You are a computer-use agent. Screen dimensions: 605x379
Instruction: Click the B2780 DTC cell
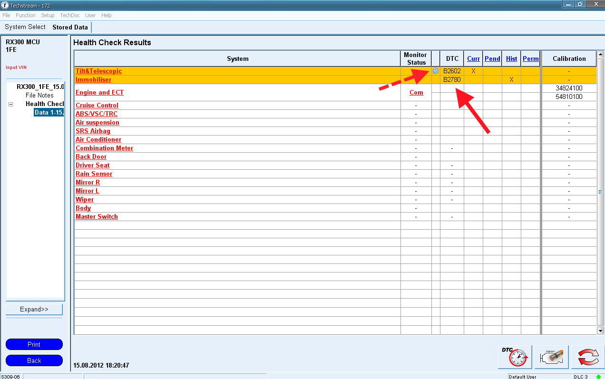(452, 79)
